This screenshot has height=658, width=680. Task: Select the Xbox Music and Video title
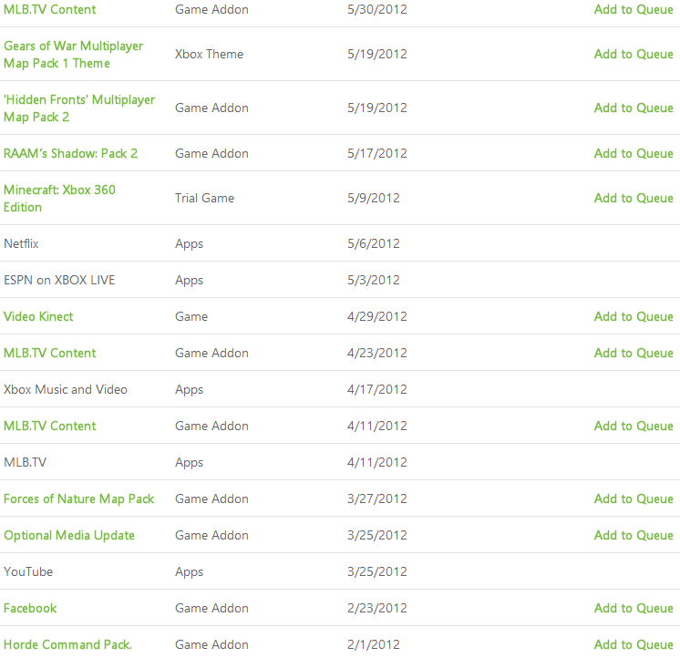pyautogui.click(x=66, y=389)
